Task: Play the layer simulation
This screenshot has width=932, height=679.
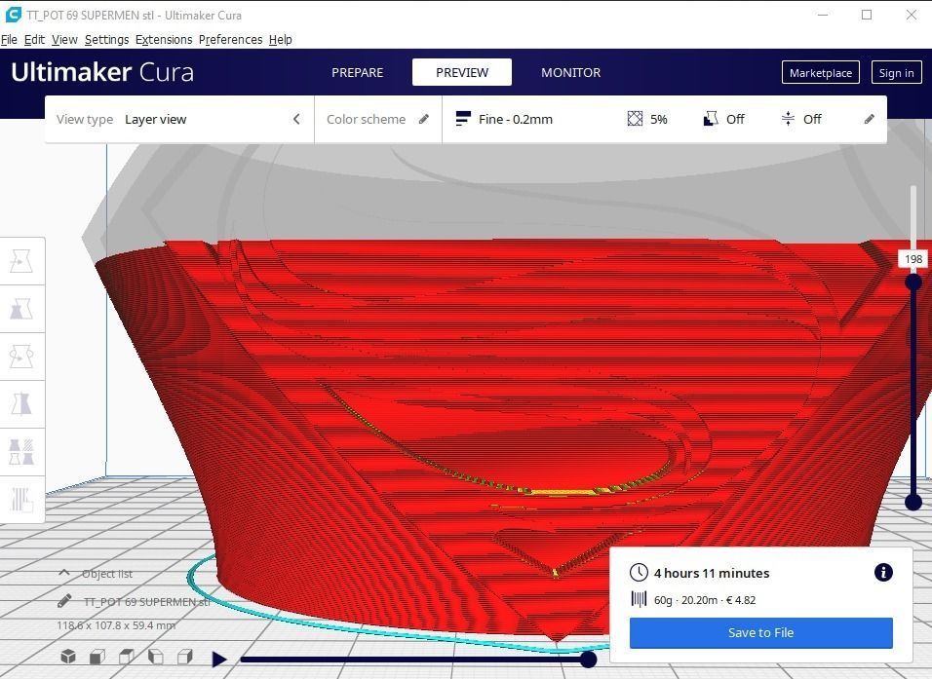Action: [x=219, y=659]
